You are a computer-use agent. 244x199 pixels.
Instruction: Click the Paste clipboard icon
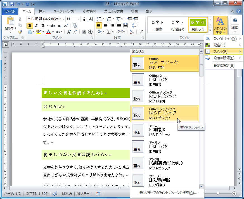pyautogui.click(x=10, y=21)
